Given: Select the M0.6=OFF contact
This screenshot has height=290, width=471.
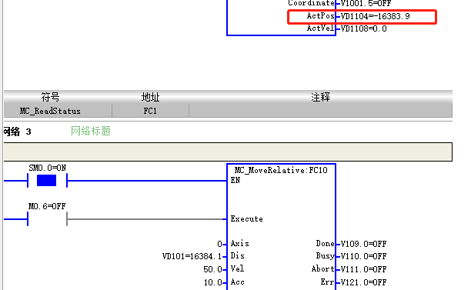Looking at the screenshot, I should [x=47, y=219].
